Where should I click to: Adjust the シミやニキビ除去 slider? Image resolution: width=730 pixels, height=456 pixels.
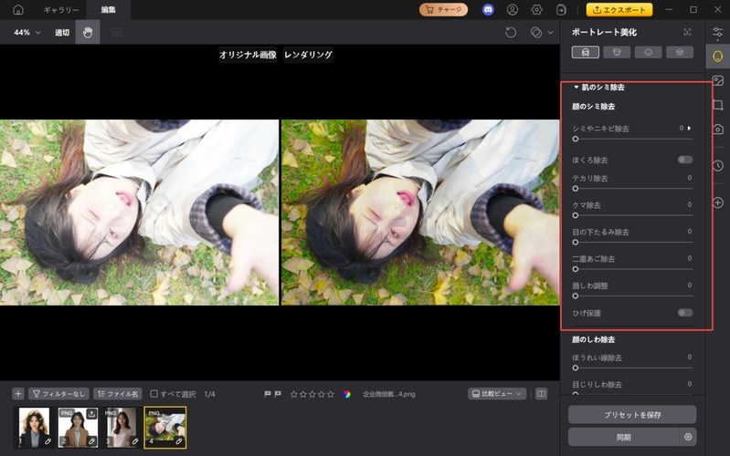coord(634,139)
